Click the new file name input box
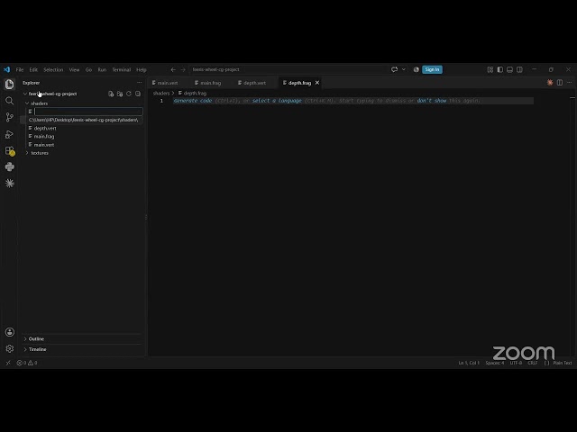 tap(88, 112)
